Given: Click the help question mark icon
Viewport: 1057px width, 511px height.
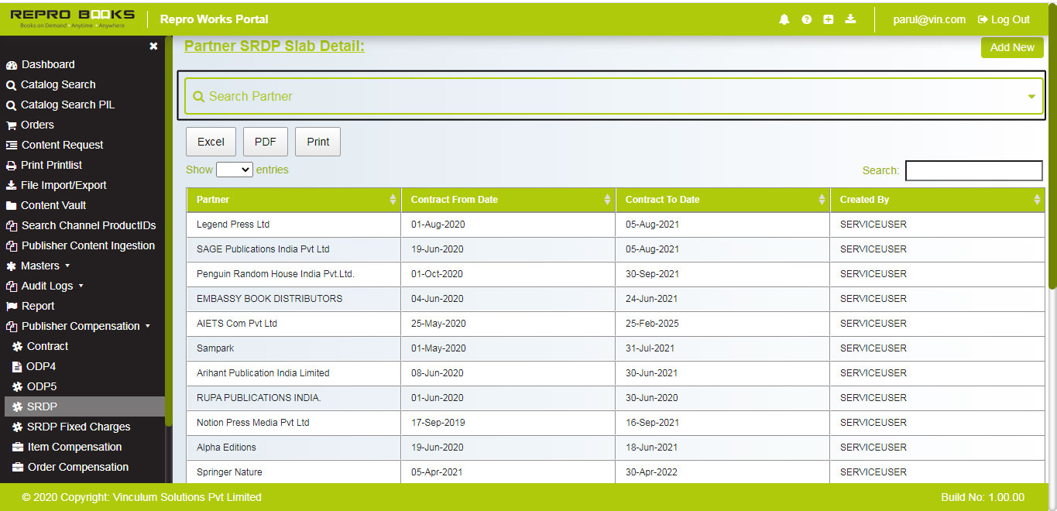Looking at the screenshot, I should 806,19.
